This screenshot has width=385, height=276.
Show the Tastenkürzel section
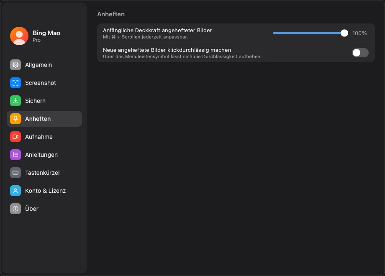point(44,173)
